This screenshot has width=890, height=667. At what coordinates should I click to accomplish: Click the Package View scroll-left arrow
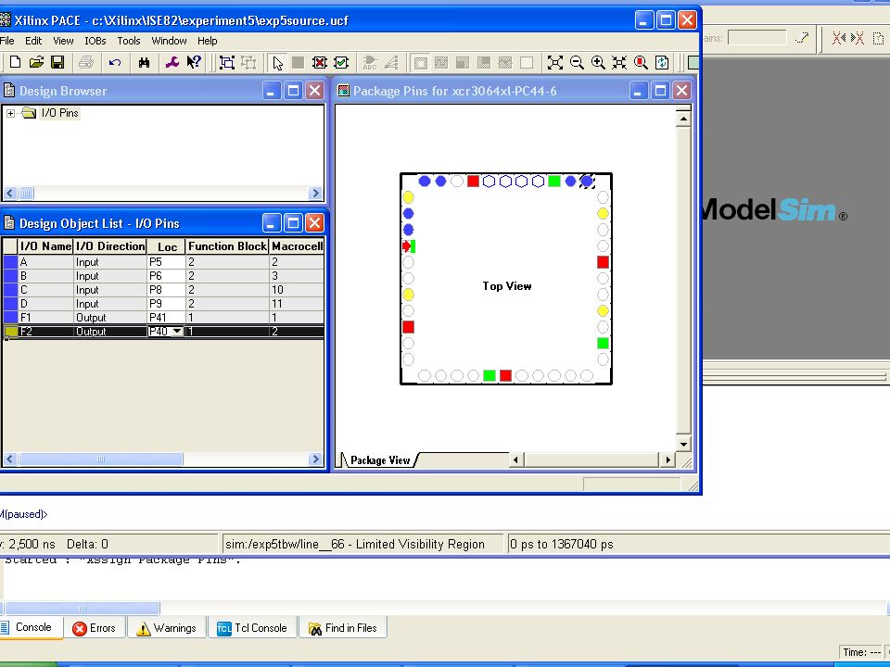[x=515, y=460]
